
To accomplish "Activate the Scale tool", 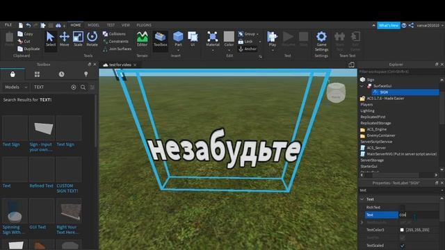I will [78, 39].
